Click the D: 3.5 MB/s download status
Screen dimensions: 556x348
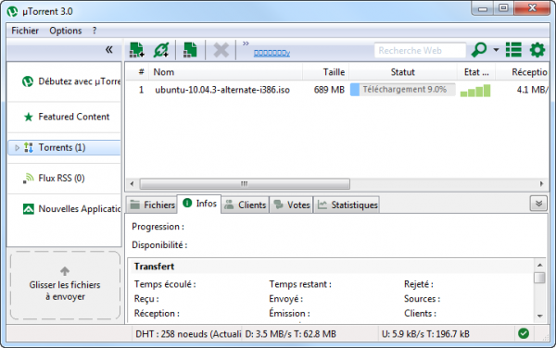point(310,334)
